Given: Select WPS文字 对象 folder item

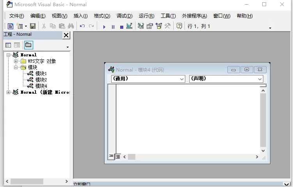Looking at the screenshot, I should tap(42, 61).
